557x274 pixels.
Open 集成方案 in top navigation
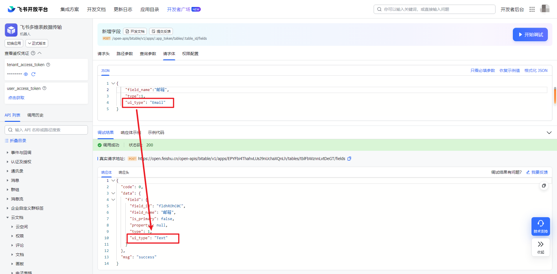[x=70, y=9]
